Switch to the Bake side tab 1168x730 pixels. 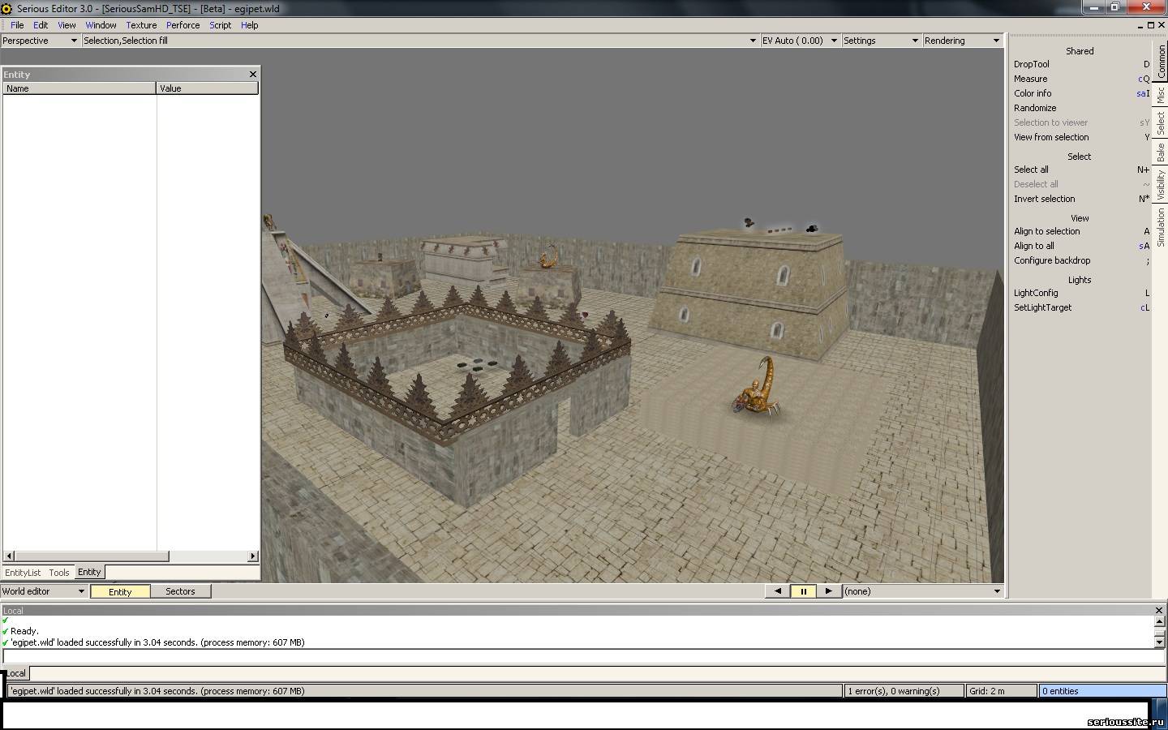click(x=1161, y=152)
